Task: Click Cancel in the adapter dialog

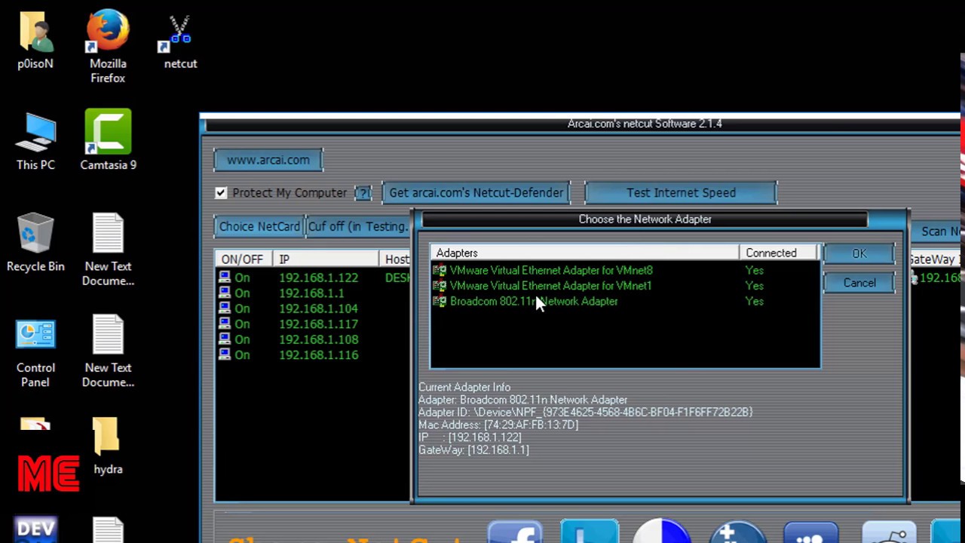Action: coord(859,283)
